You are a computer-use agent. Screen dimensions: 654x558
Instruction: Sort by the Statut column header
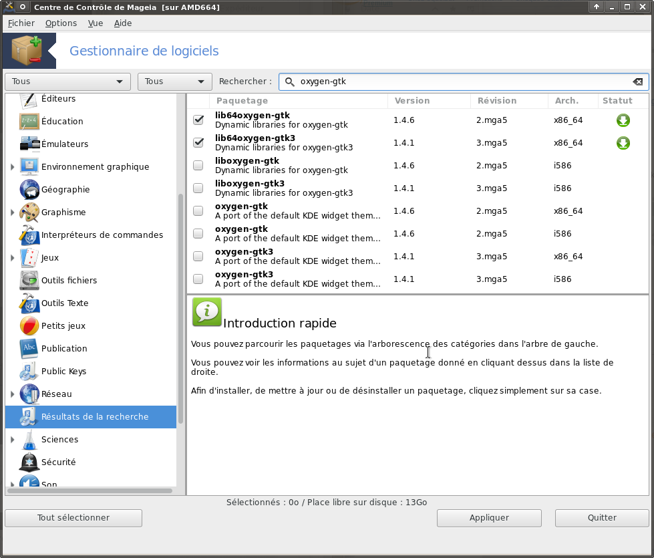(x=623, y=101)
